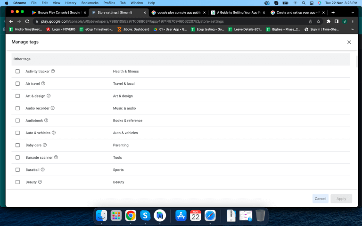Open App Store from the dock

(x=181, y=216)
